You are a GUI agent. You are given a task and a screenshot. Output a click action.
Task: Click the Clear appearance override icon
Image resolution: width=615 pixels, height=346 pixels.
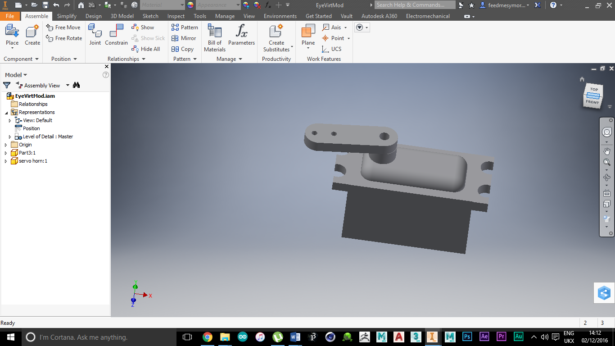pyautogui.click(x=257, y=5)
